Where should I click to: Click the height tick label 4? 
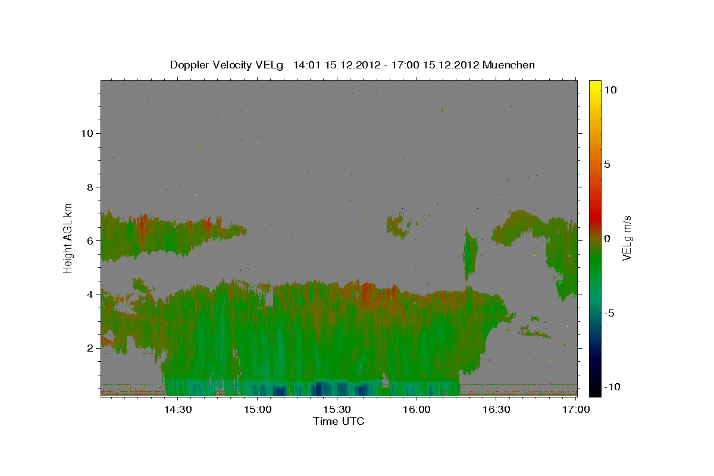point(90,295)
